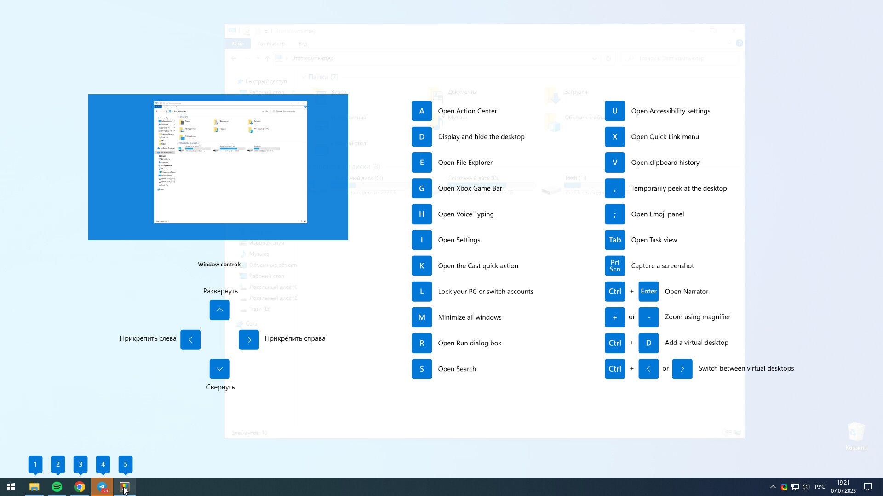Click the G key tile for Xbox Game Bar
Image resolution: width=883 pixels, height=496 pixels.
[421, 188]
